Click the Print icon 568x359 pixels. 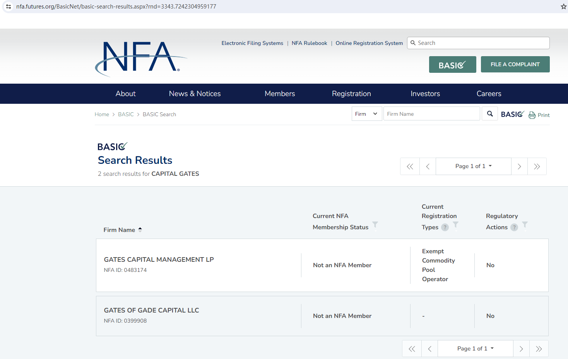tap(532, 115)
